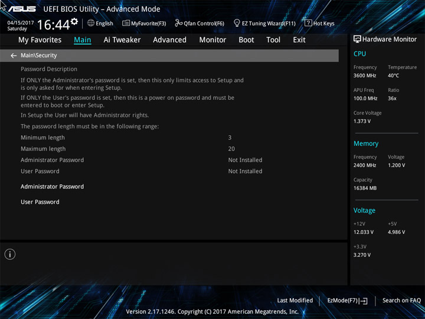Click APU Freq 100.0 MHz
The width and height of the screenshot is (425, 319).
pos(365,99)
